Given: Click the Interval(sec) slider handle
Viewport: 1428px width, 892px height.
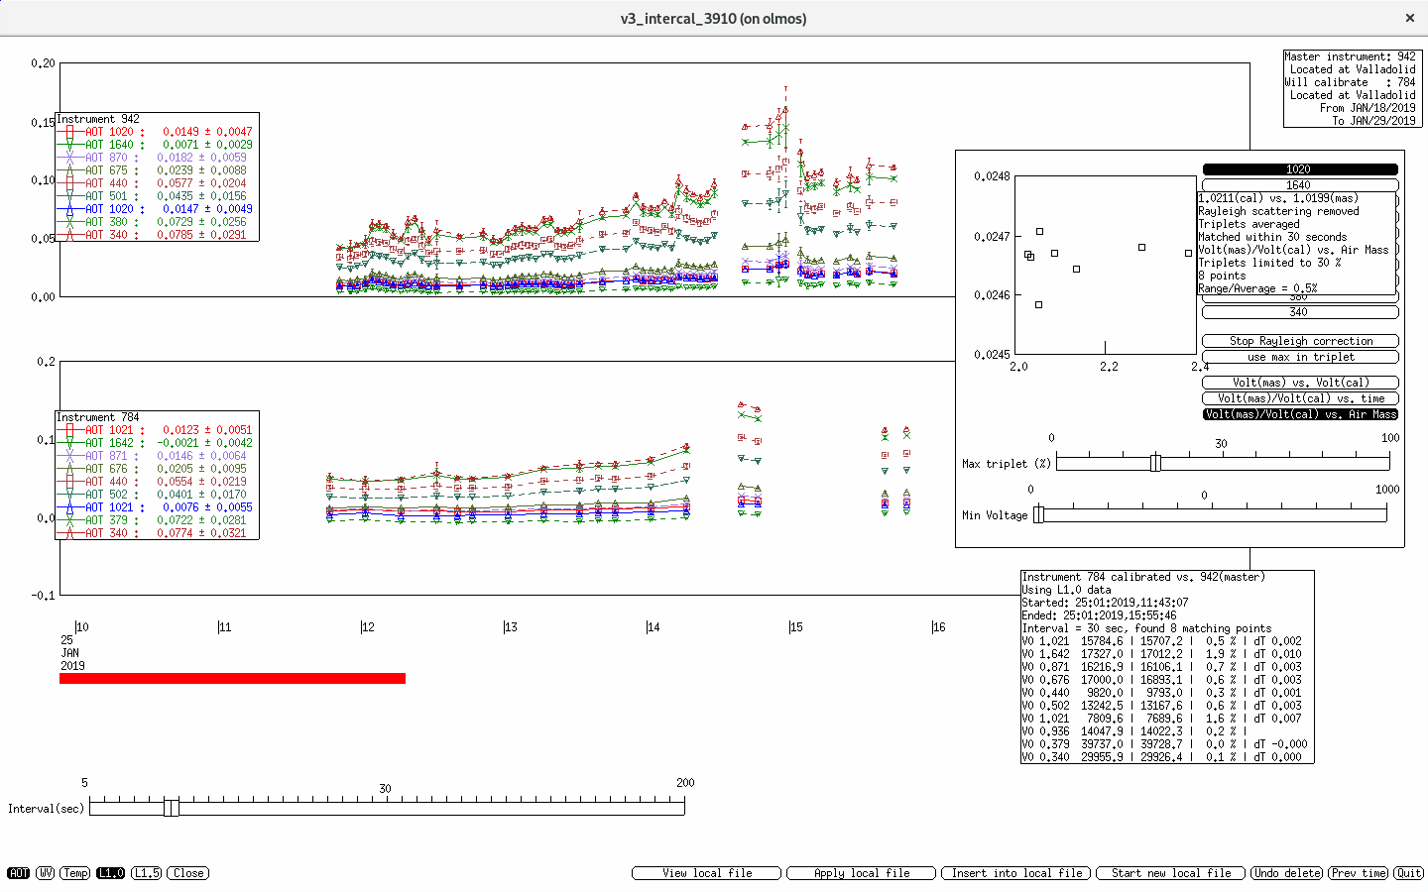Looking at the screenshot, I should coord(172,808).
